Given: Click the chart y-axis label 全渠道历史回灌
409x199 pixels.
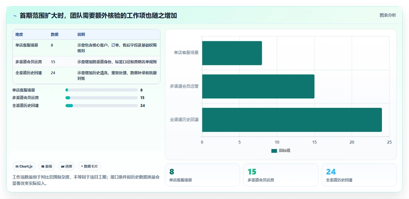Looking at the screenshot, I should pyautogui.click(x=184, y=119).
